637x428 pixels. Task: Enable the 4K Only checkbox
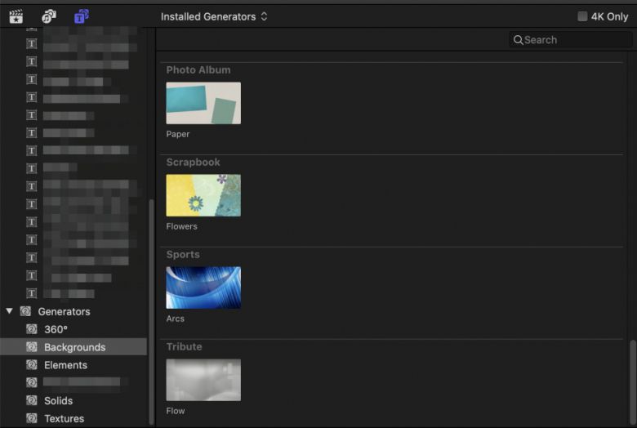(x=582, y=16)
